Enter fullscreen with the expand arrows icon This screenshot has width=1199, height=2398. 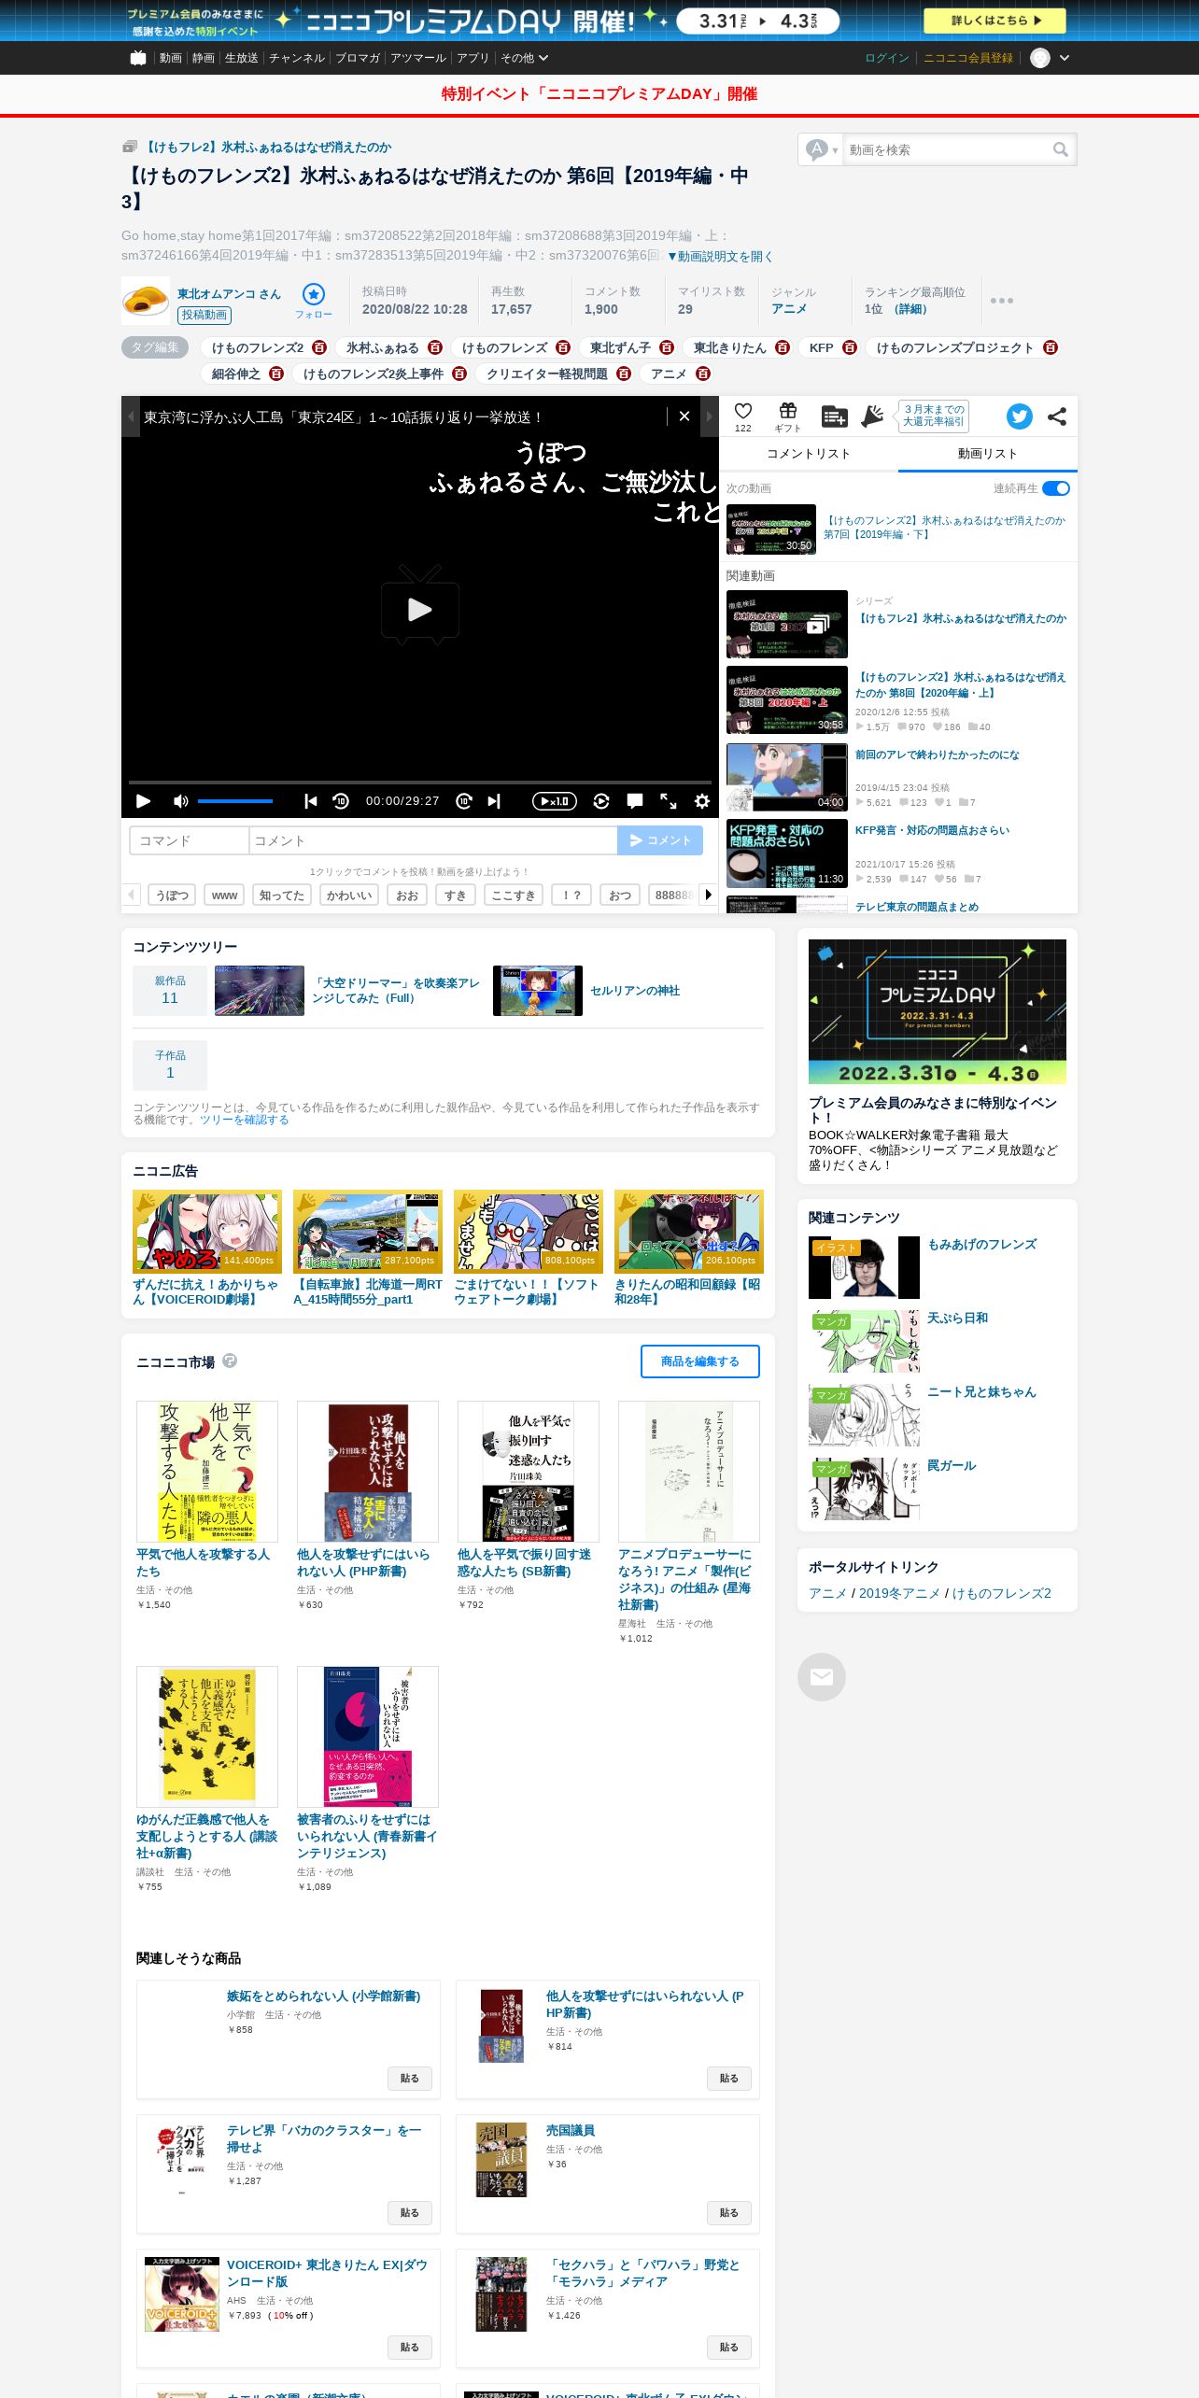point(669,801)
